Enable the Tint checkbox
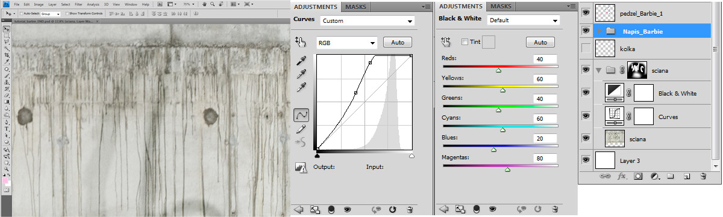The image size is (723, 217). tap(464, 42)
